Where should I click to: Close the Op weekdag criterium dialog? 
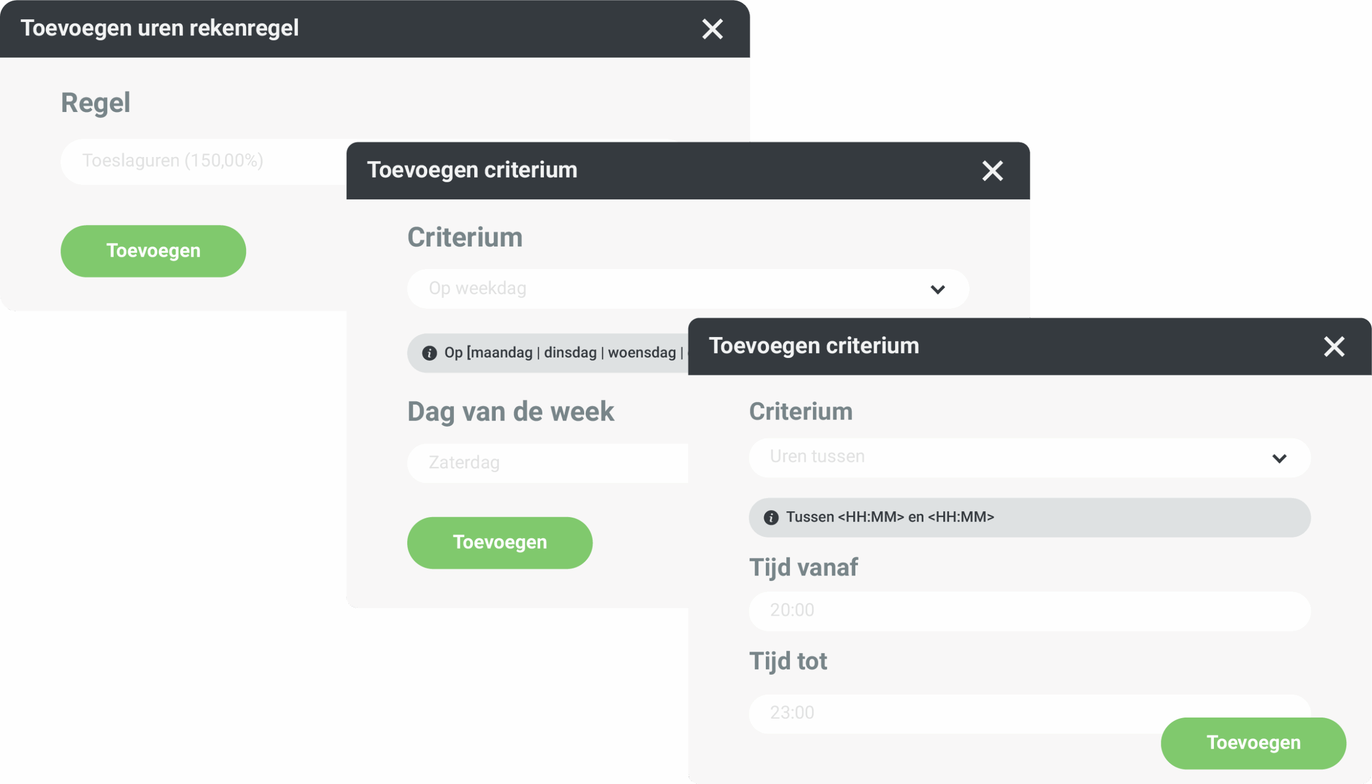click(992, 171)
